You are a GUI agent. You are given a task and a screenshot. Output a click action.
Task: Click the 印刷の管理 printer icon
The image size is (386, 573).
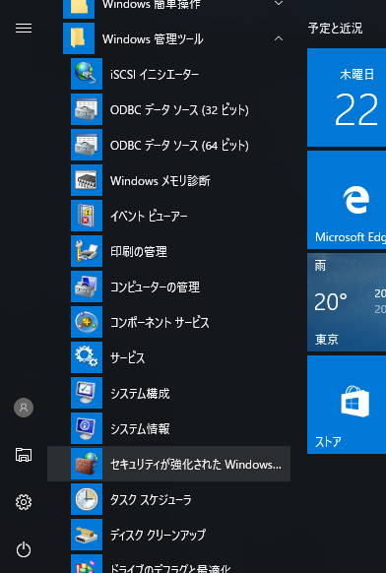[87, 251]
